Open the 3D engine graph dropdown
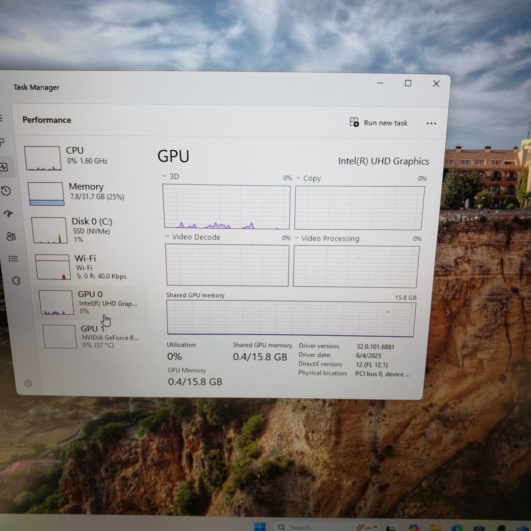 [165, 176]
